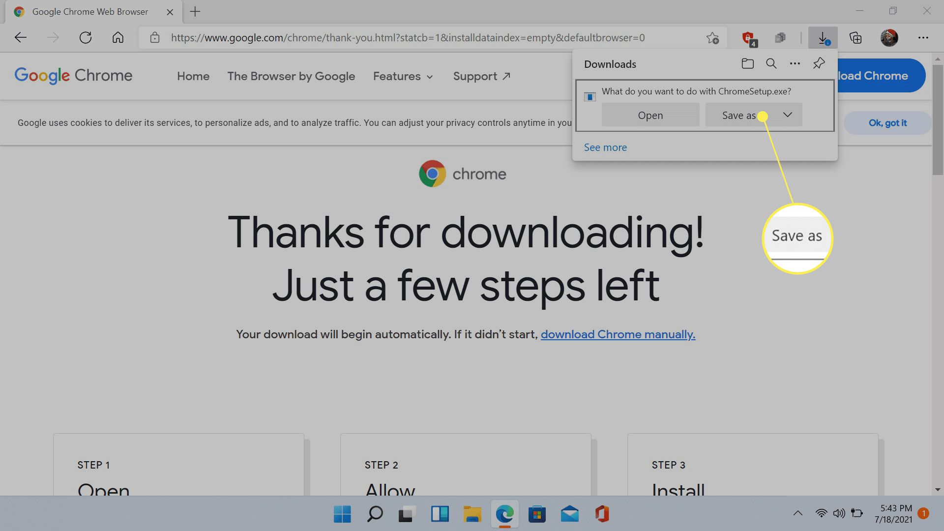Open the Home menu item
The height and width of the screenshot is (531, 944).
[193, 76]
